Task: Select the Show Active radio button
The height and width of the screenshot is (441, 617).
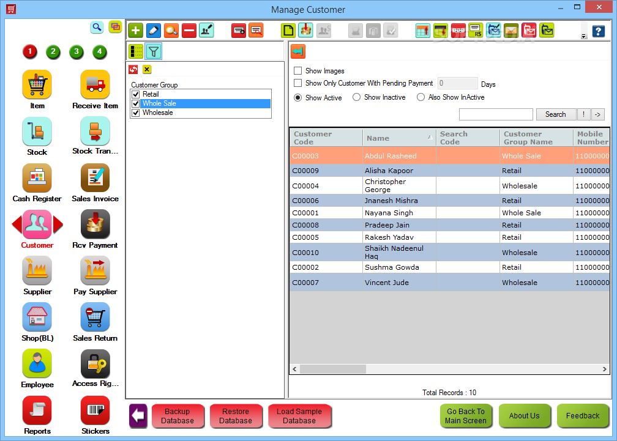Action: click(x=298, y=97)
